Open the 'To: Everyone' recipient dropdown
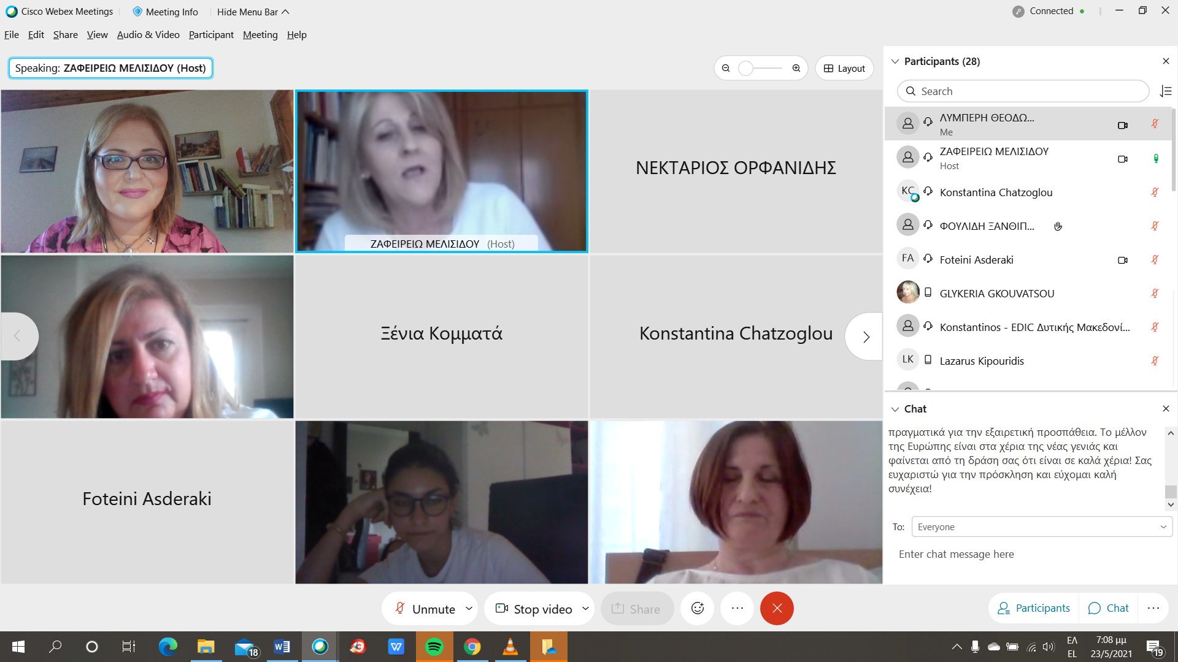This screenshot has width=1178, height=662. [x=1041, y=527]
